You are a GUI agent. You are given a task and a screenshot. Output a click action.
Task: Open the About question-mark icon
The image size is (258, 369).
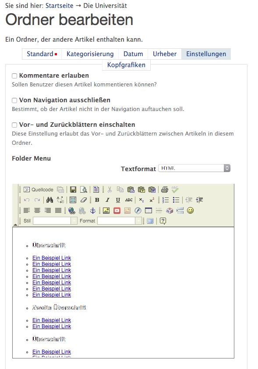click(163, 221)
